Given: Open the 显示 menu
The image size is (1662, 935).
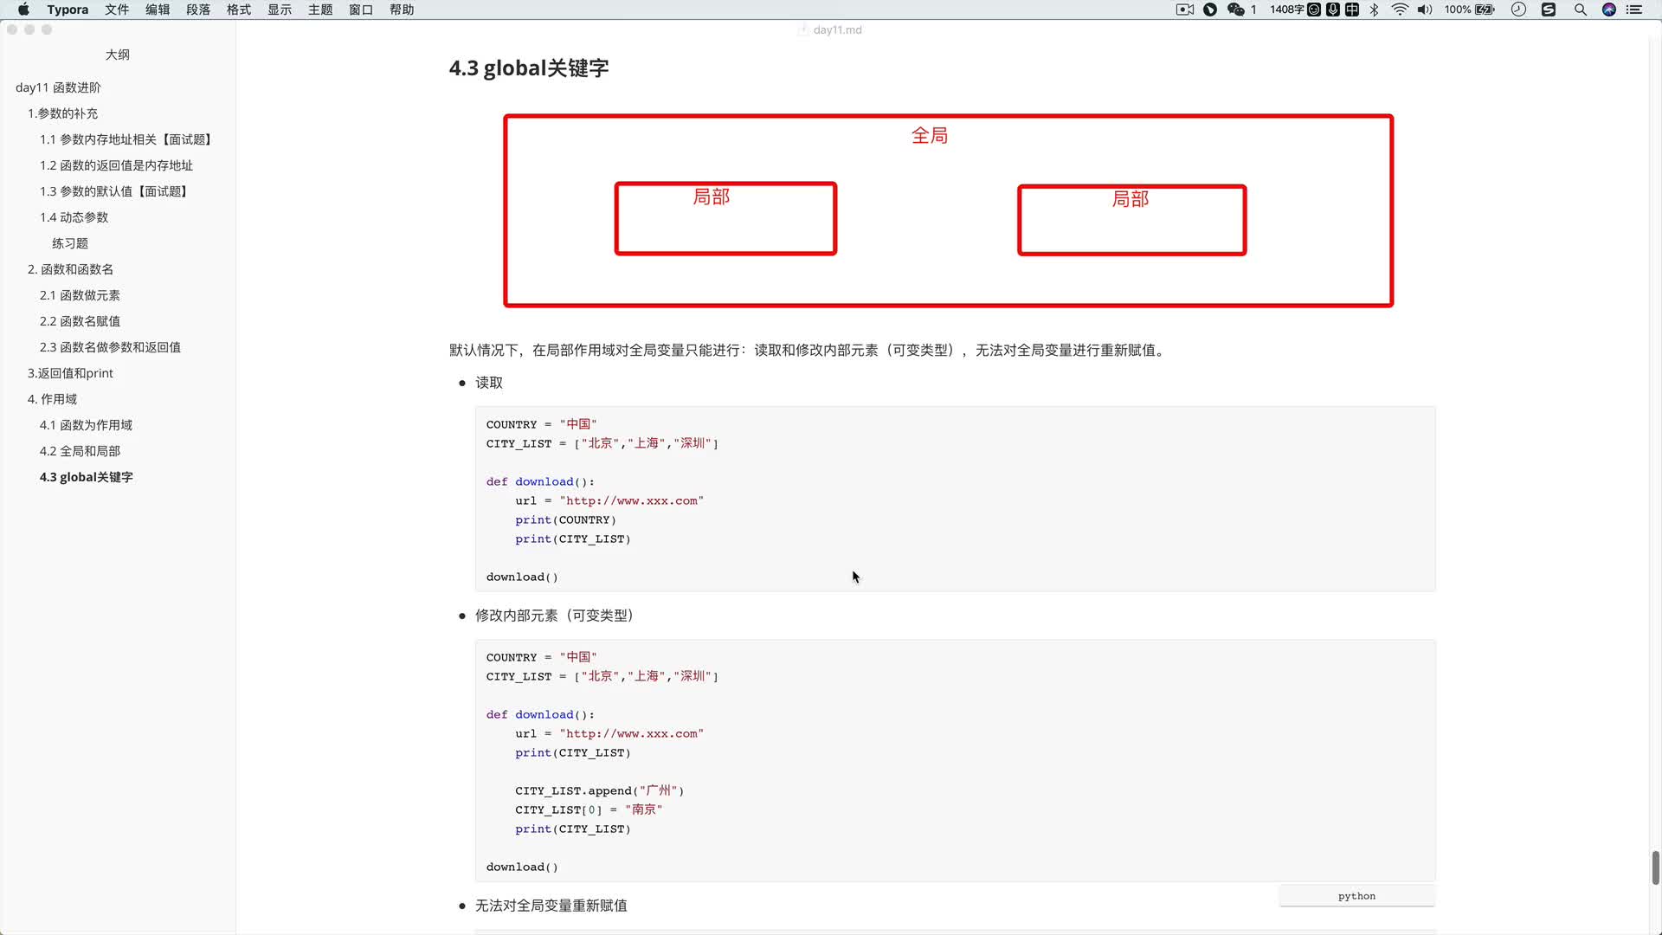Looking at the screenshot, I should pyautogui.click(x=280, y=10).
